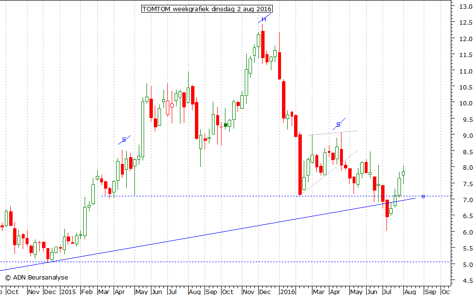
Task: Click the 5.0 price axis label
Action: (467, 265)
